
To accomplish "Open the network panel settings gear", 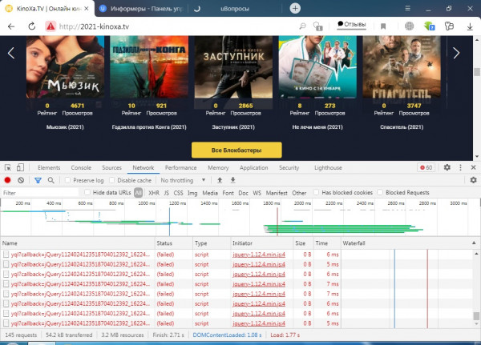I will (x=473, y=180).
